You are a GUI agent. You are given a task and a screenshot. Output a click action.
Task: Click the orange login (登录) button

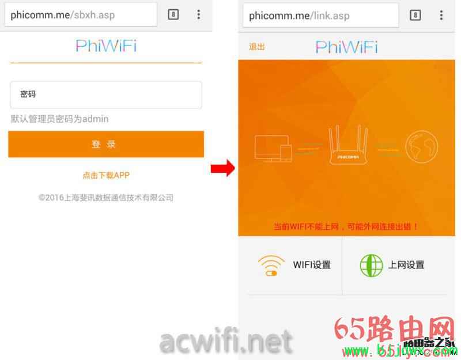(106, 145)
